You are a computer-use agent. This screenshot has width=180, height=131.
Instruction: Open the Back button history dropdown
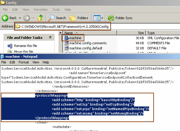[20, 18]
